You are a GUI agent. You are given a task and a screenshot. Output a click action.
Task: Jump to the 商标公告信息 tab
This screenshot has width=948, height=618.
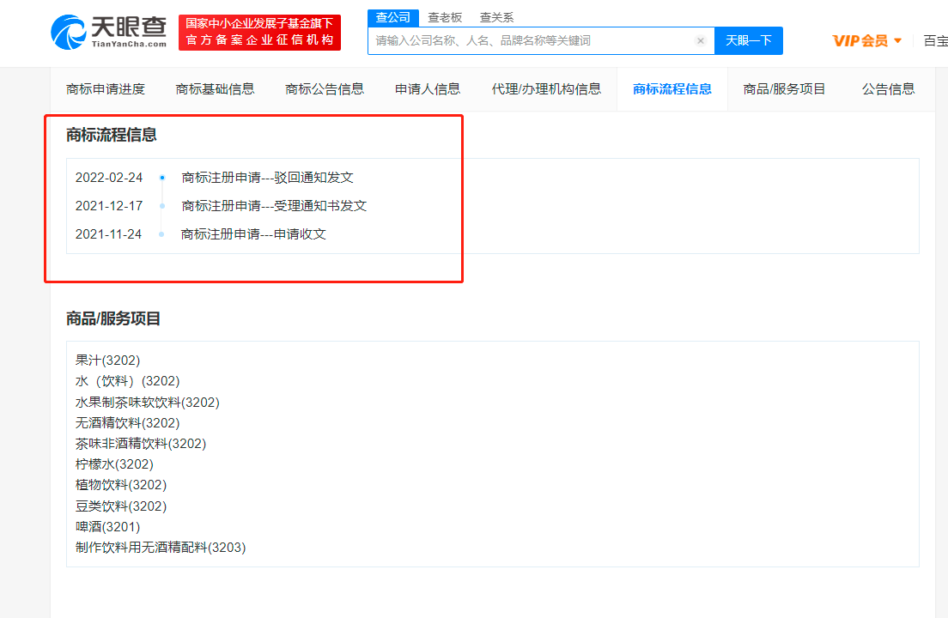click(325, 89)
